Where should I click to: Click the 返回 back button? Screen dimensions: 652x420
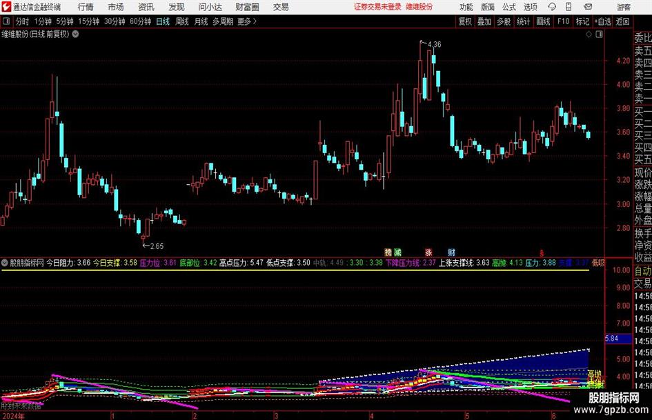click(x=622, y=21)
